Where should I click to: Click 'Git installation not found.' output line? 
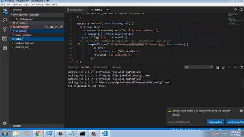[x=87, y=86]
